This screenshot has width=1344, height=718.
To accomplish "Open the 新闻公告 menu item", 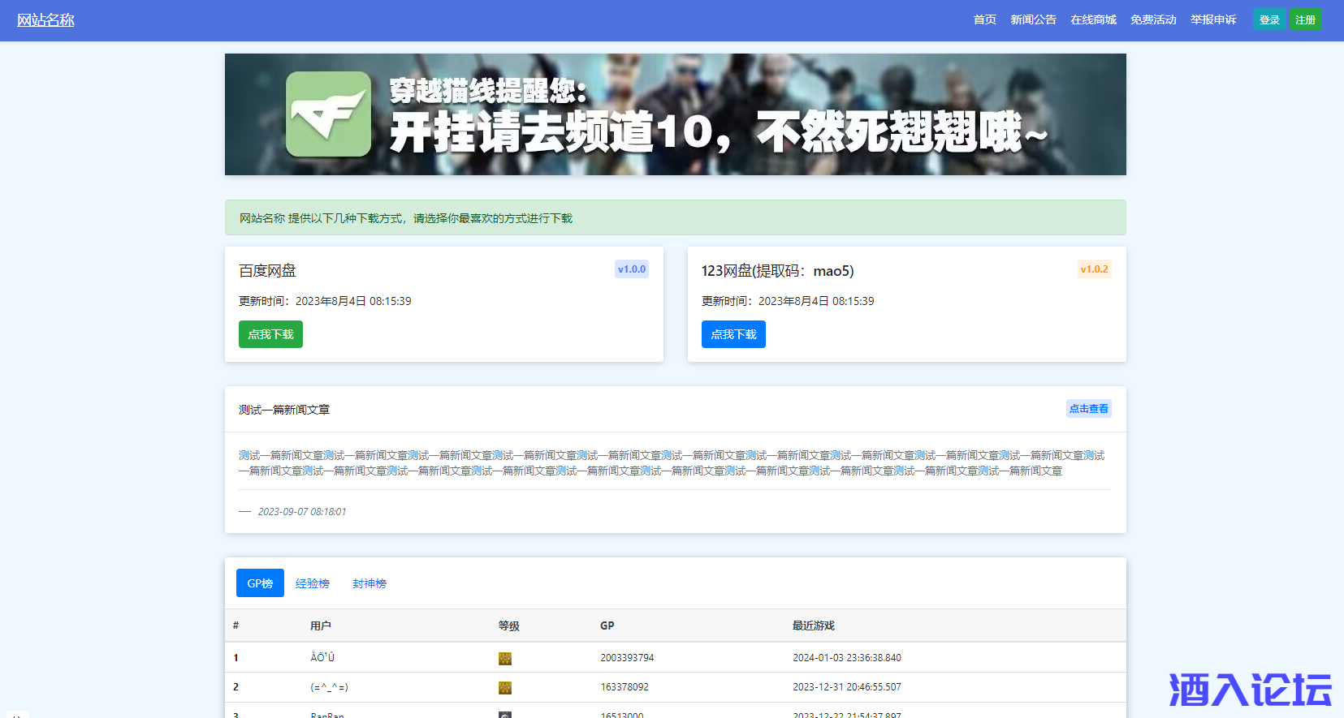I will pyautogui.click(x=1033, y=20).
